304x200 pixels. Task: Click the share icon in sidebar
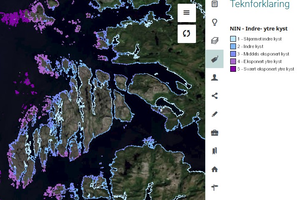click(215, 96)
